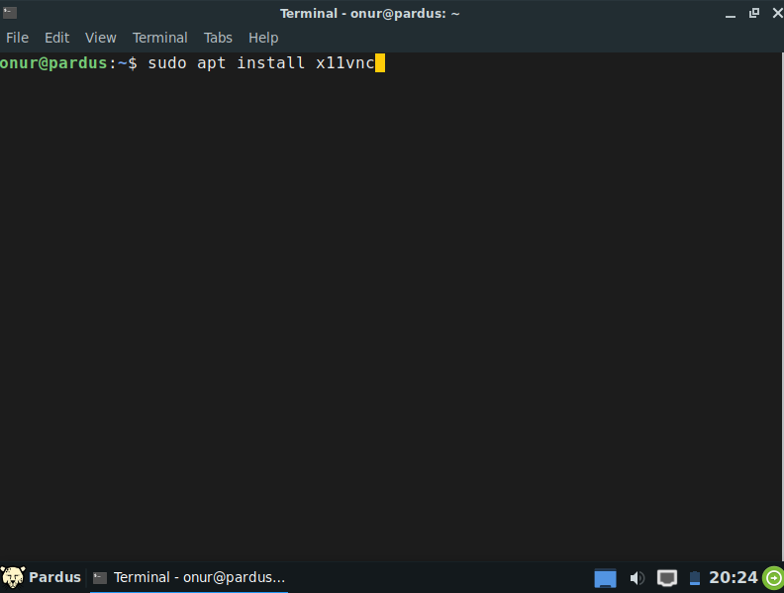Open the Tabs menu
784x593 pixels.
point(218,38)
